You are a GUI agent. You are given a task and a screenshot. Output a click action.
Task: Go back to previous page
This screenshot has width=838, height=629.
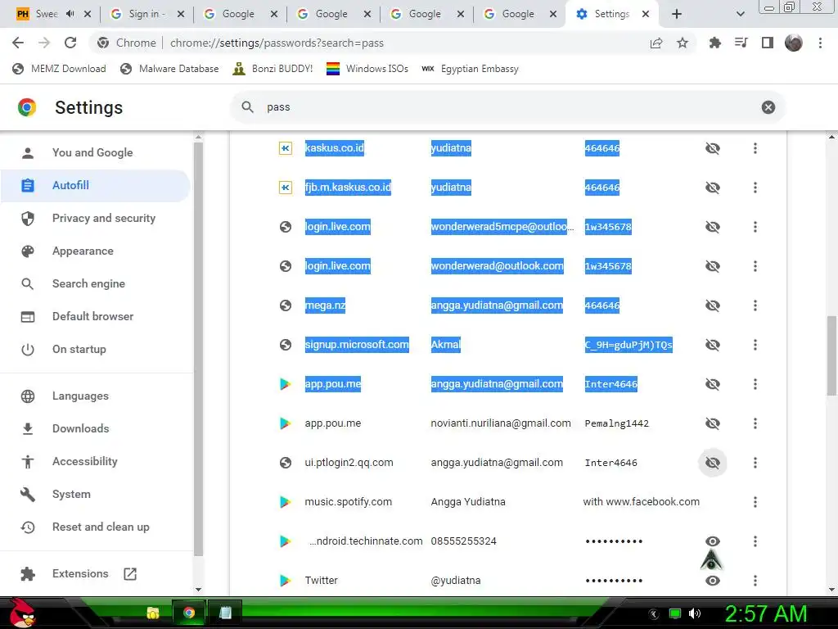18,43
